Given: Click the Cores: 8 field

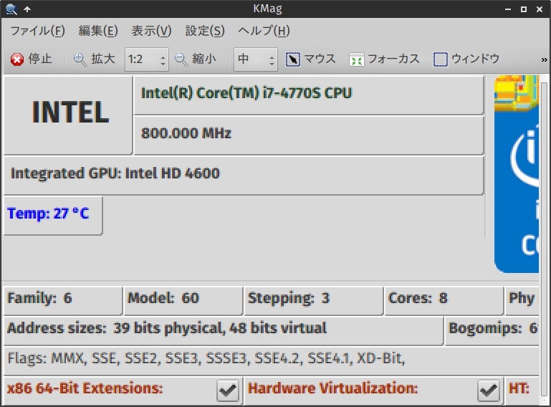Looking at the screenshot, I should tap(444, 300).
